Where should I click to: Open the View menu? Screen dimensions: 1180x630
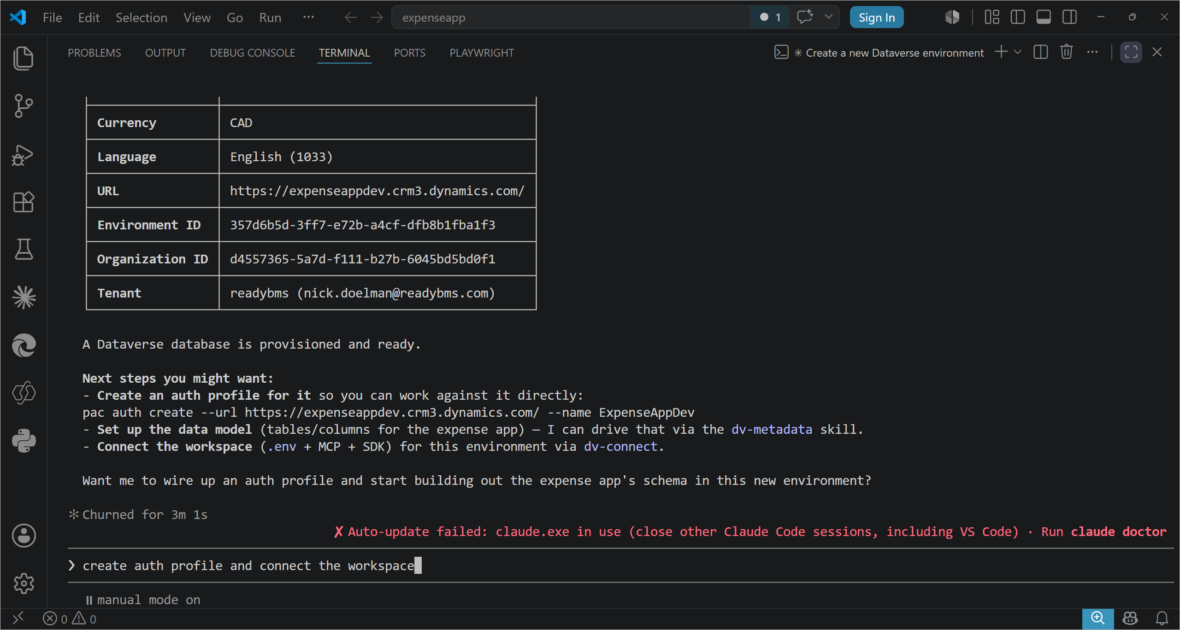point(197,17)
